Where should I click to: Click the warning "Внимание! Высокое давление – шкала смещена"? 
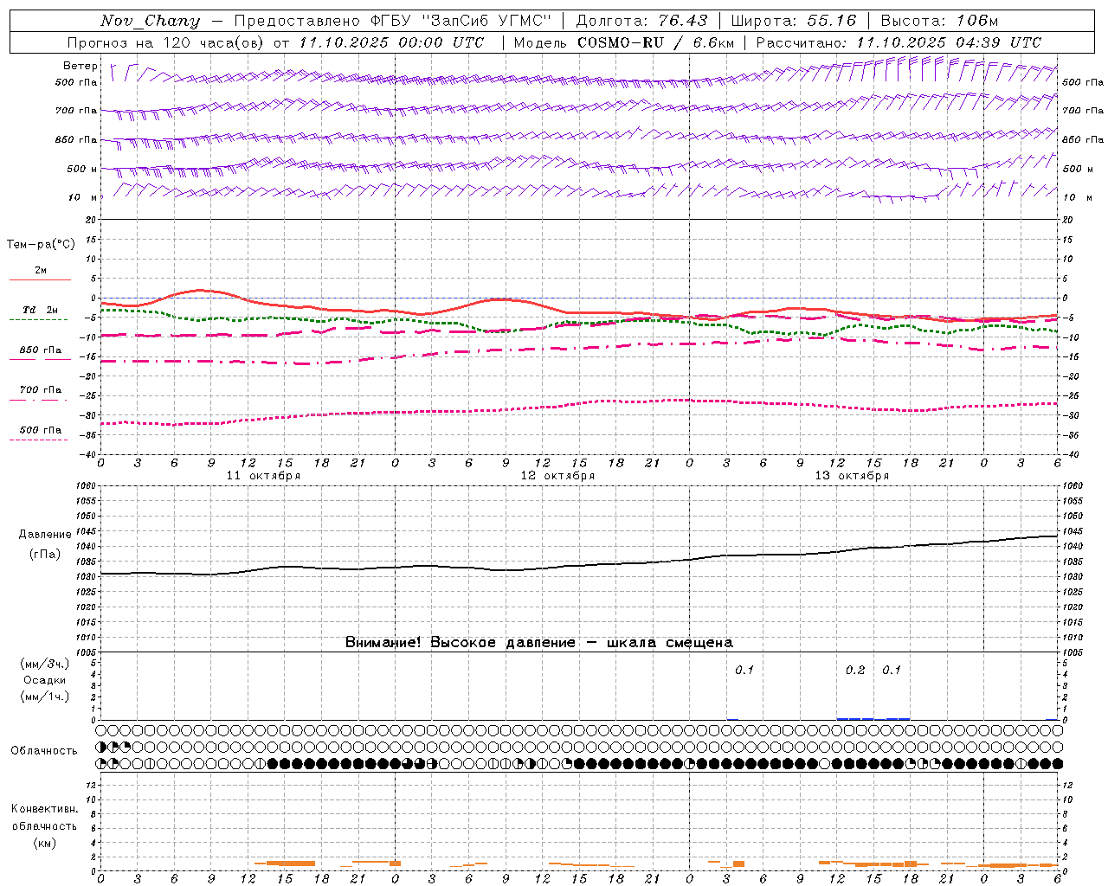[x=539, y=642]
